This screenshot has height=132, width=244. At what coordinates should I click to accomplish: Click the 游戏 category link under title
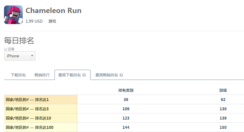point(52,21)
